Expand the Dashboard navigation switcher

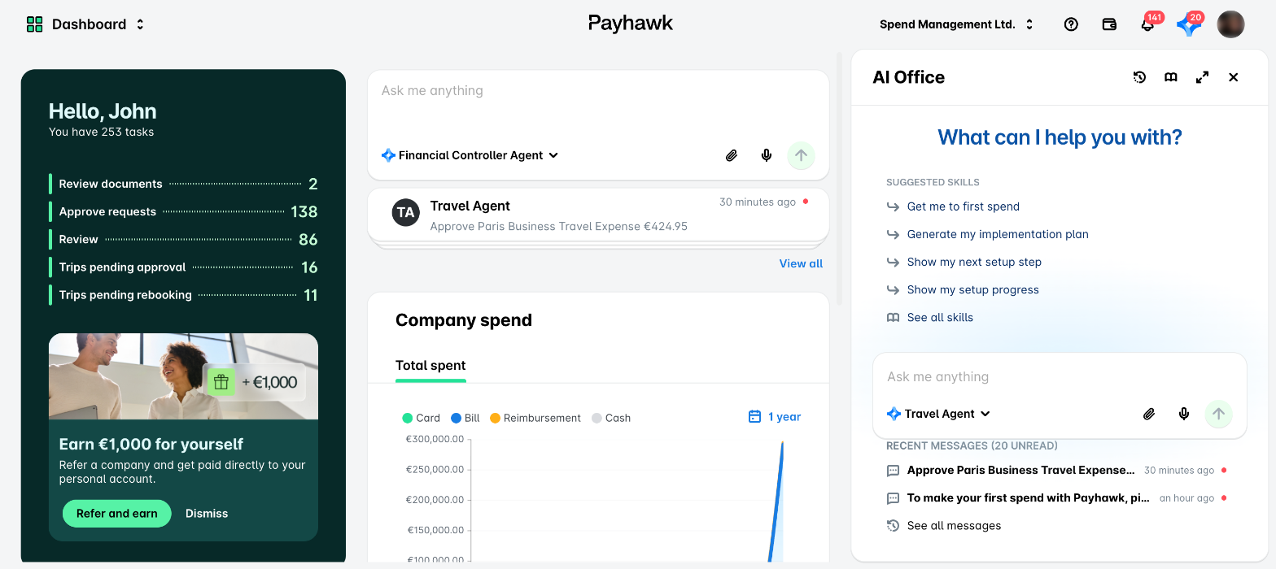pyautogui.click(x=140, y=24)
